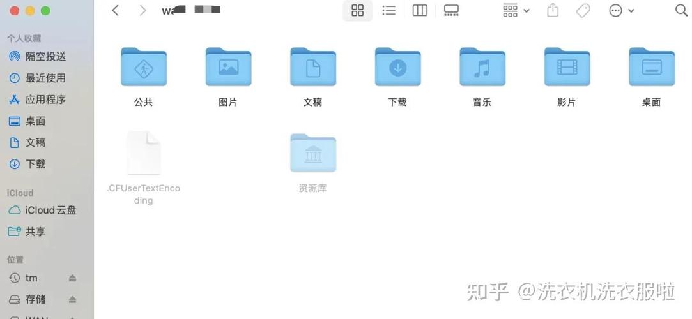The height and width of the screenshot is (319, 692).
Task: Switch to gallery view
Action: (x=451, y=11)
